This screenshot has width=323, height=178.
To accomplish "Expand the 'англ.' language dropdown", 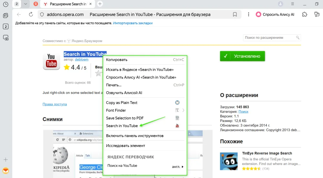I will [x=178, y=167].
